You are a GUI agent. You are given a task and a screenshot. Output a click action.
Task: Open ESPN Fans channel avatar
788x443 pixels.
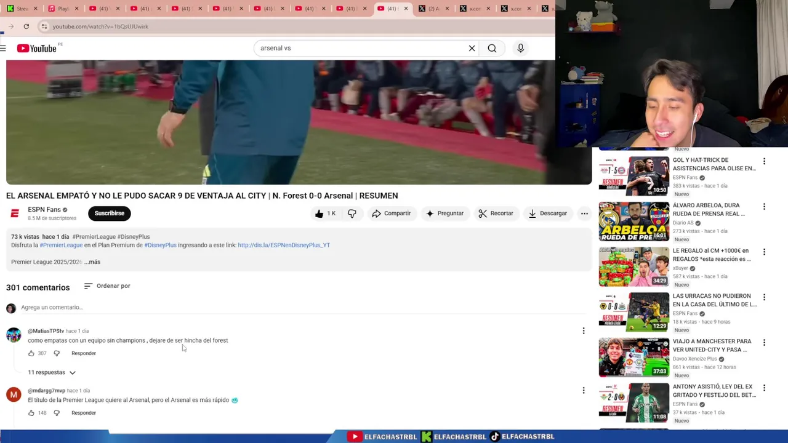pyautogui.click(x=15, y=214)
